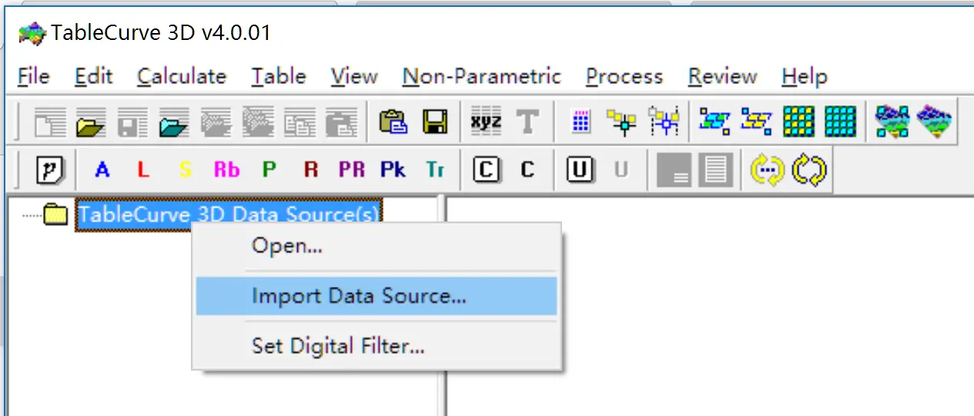This screenshot has height=416, width=974.
Task: Click the plain rainbow surface icon
Action: tap(934, 122)
